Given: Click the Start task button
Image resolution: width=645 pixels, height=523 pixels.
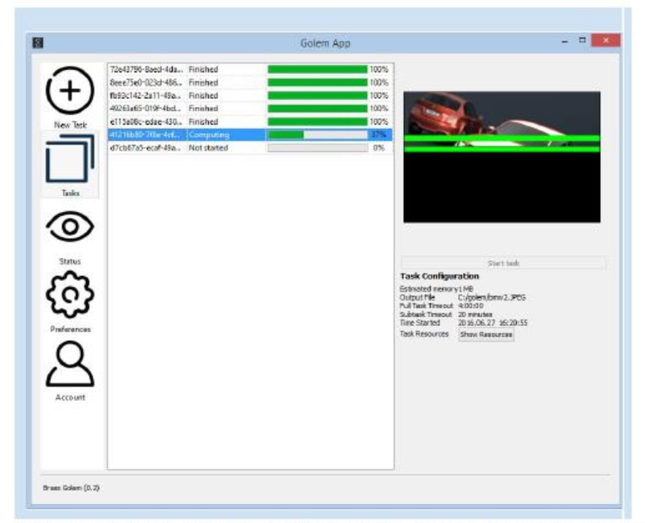Looking at the screenshot, I should [x=503, y=263].
